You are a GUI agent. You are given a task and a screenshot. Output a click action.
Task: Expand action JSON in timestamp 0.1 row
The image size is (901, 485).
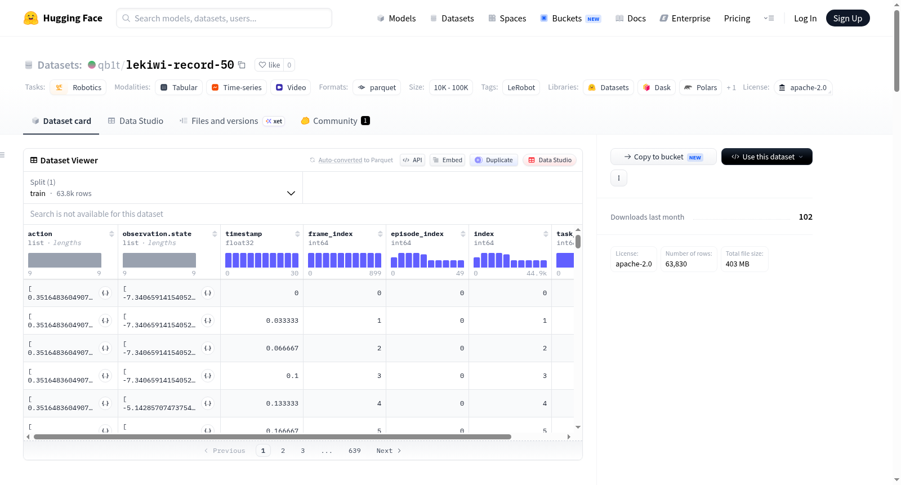(105, 376)
